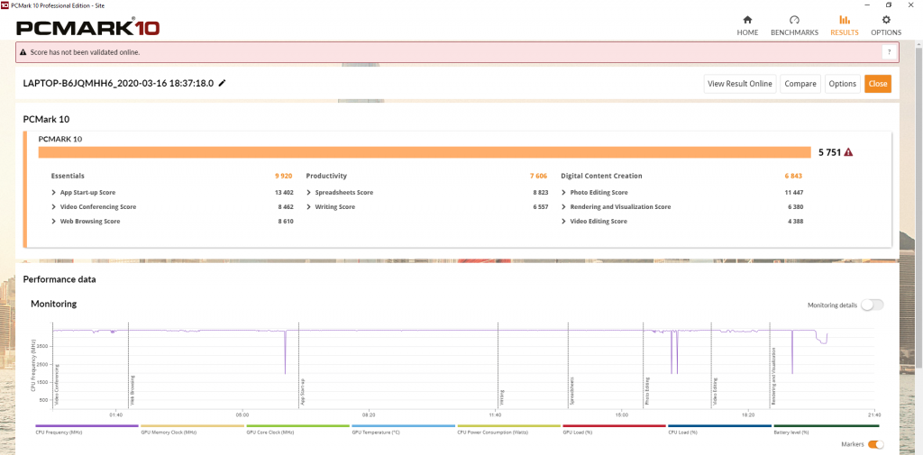Click View Result Online button
923x455 pixels.
click(740, 84)
